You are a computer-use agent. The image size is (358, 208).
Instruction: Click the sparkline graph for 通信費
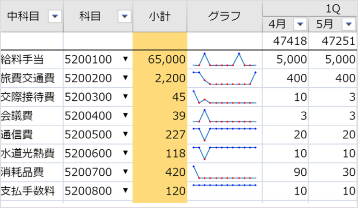click(x=224, y=135)
